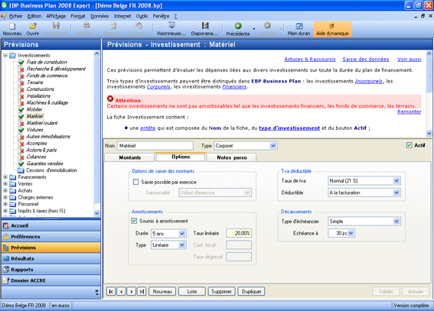Go to previous record button
Viewport: 434px width, 311px height.
121,291
